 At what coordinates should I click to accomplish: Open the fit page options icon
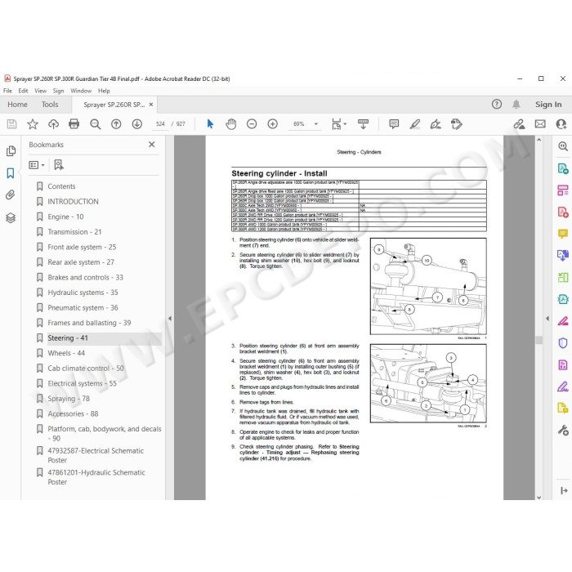(x=338, y=124)
